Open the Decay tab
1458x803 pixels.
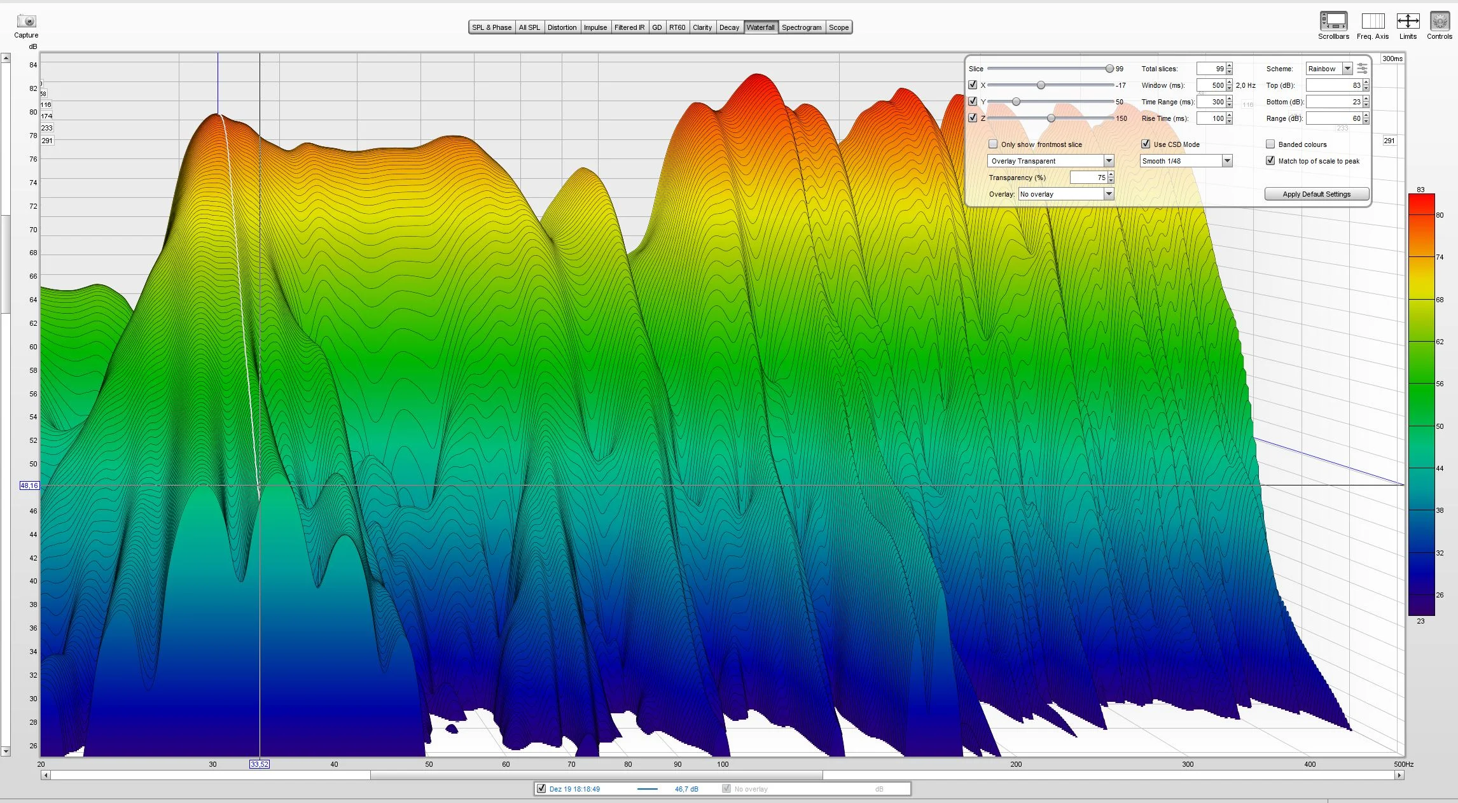point(729,27)
